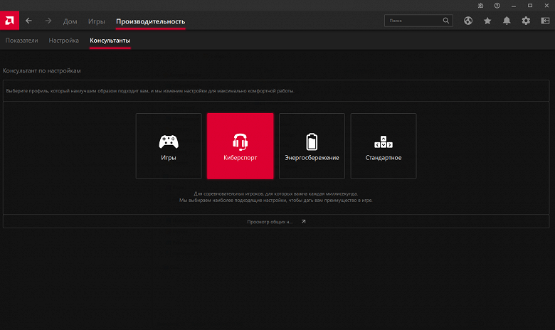Go forward with the right arrow
This screenshot has height=330, width=555.
pos(48,21)
